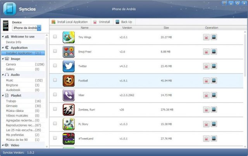Screen dimensions: 248x156
Task: Click the backup icon for Twitter
Action: [214, 66]
